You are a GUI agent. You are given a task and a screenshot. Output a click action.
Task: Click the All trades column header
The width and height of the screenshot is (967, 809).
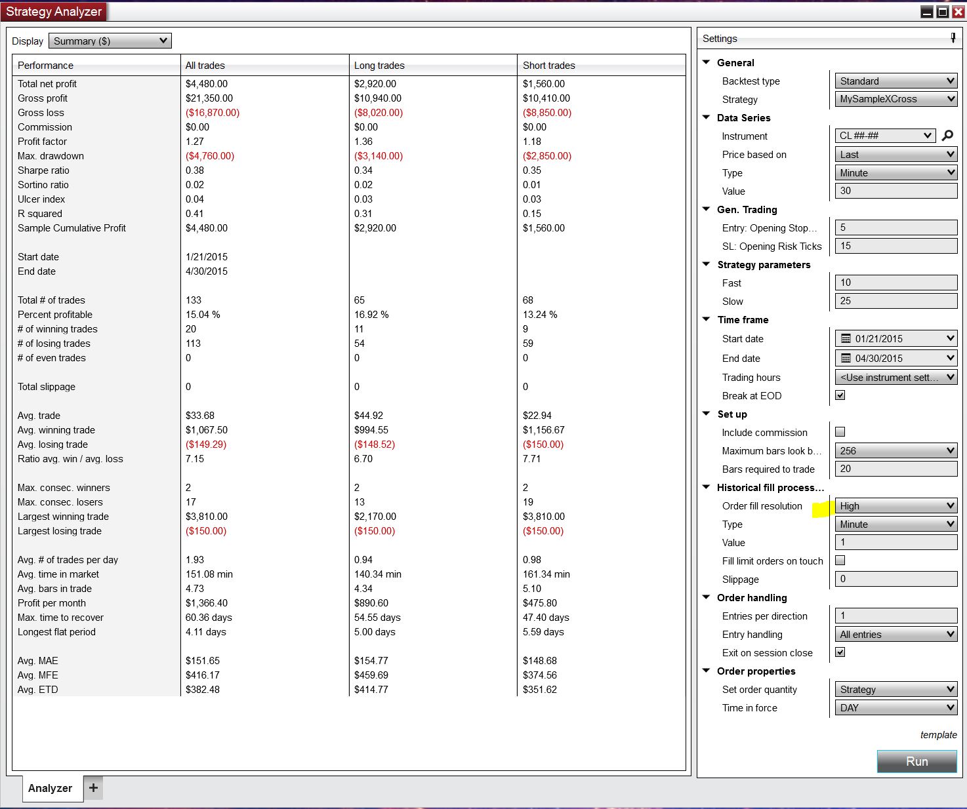click(x=265, y=66)
